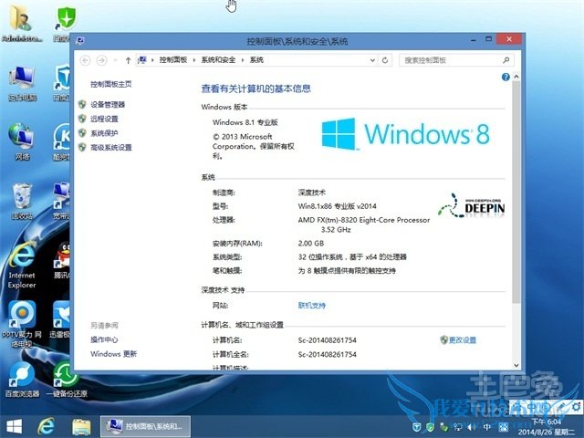
Task: Select 百度浏览器 desktop icon
Action: (22, 380)
